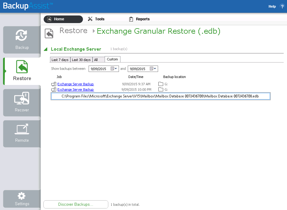The image size is (287, 210).
Task: Open the Remote sidebar section
Action: coord(22,134)
